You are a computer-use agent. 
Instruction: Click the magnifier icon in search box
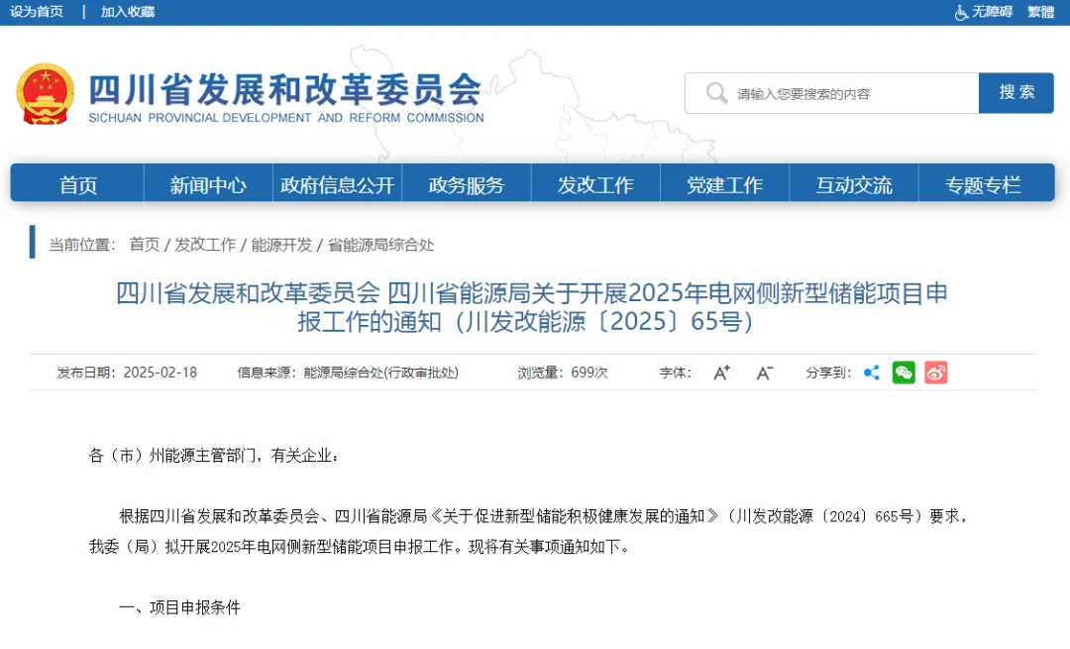(716, 93)
